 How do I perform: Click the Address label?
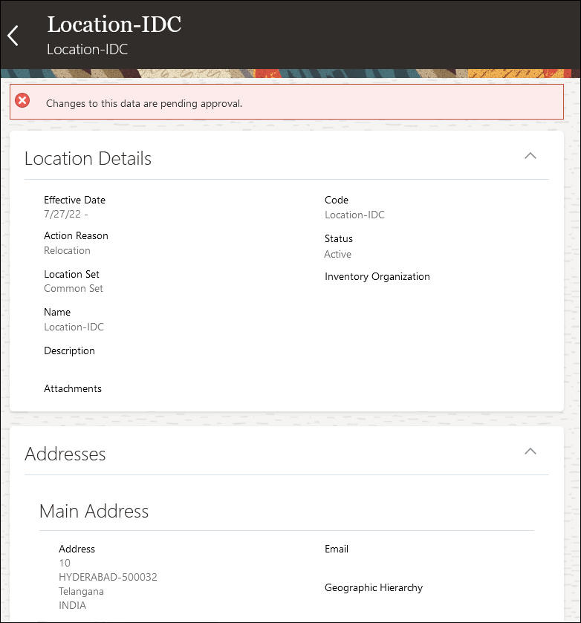point(77,549)
